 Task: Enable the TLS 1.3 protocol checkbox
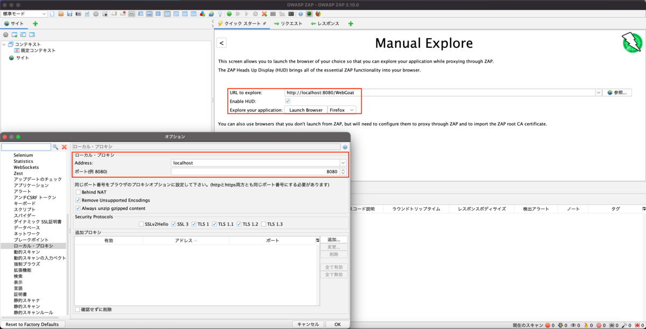click(x=264, y=224)
